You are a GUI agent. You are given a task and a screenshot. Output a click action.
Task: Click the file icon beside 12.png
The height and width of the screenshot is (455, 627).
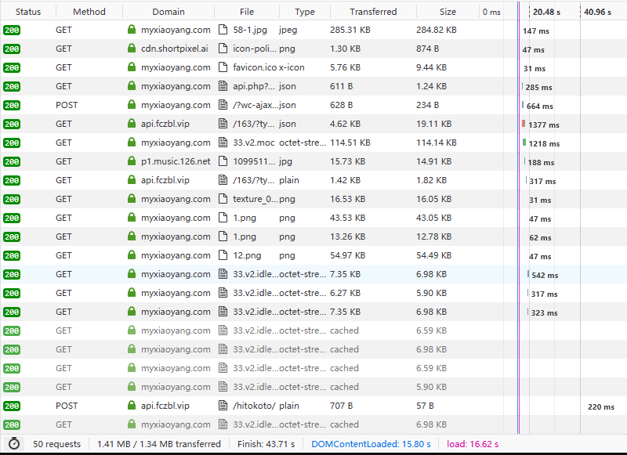[x=223, y=255]
